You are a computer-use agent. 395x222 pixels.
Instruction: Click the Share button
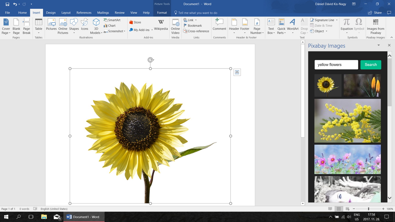[375, 13]
